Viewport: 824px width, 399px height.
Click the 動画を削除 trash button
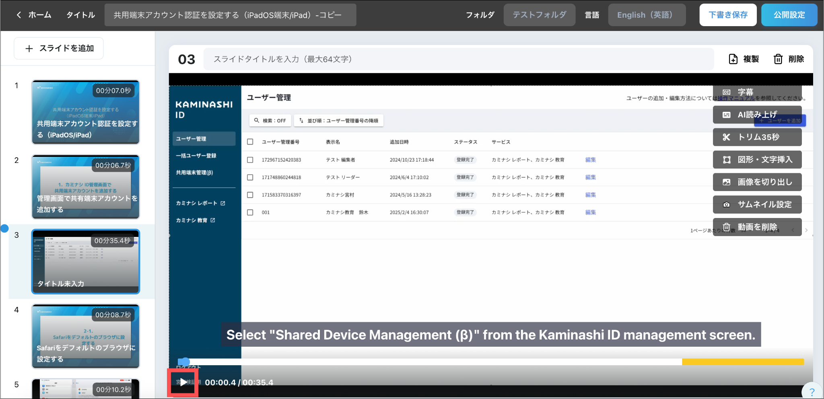point(757,227)
